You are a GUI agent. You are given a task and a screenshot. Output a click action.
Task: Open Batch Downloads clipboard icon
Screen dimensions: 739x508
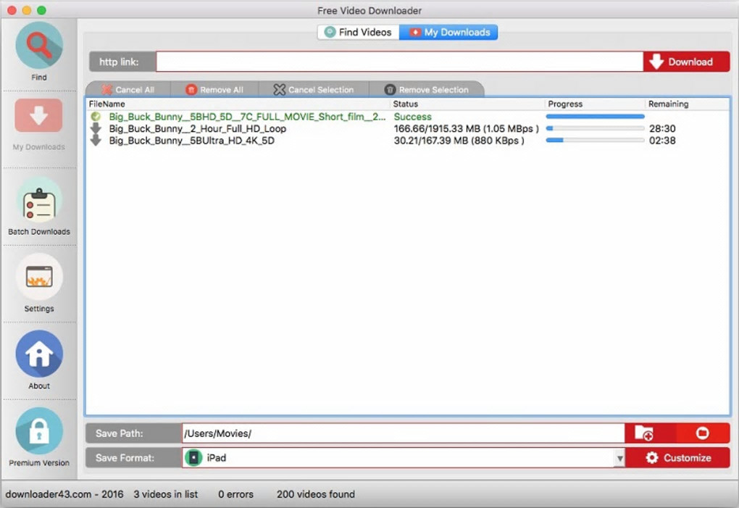[38, 203]
